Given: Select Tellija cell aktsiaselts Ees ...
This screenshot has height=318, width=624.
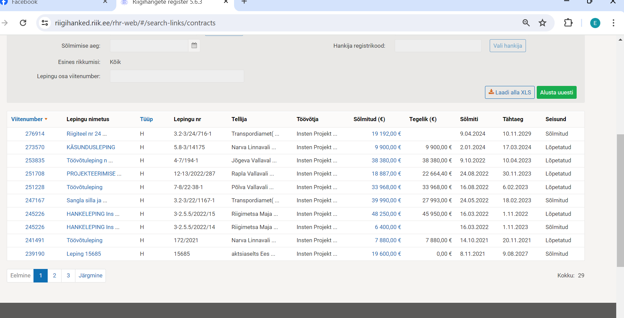Looking at the screenshot, I should point(253,254).
